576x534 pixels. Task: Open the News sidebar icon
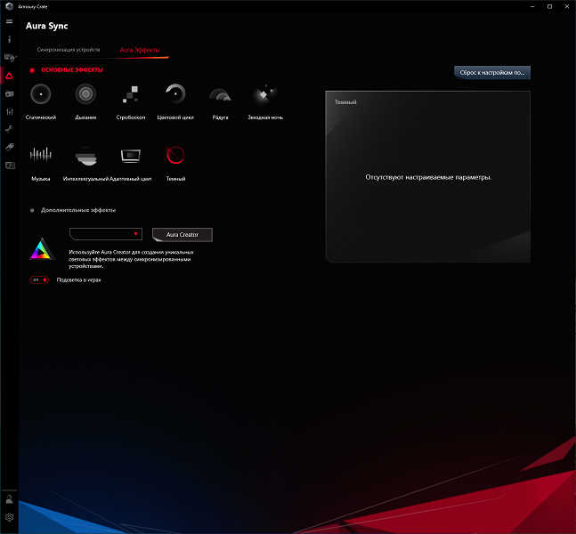coord(10,166)
